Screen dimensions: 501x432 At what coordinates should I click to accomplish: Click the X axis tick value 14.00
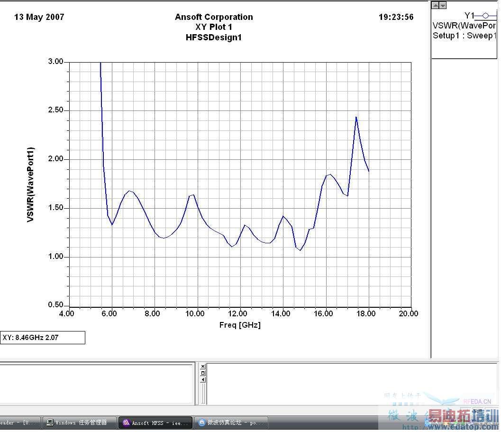click(x=281, y=314)
